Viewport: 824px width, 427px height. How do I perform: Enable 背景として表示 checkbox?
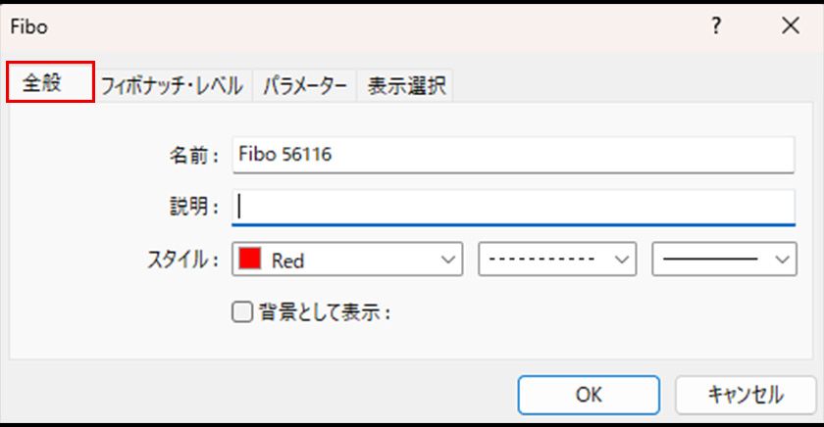pos(240,313)
